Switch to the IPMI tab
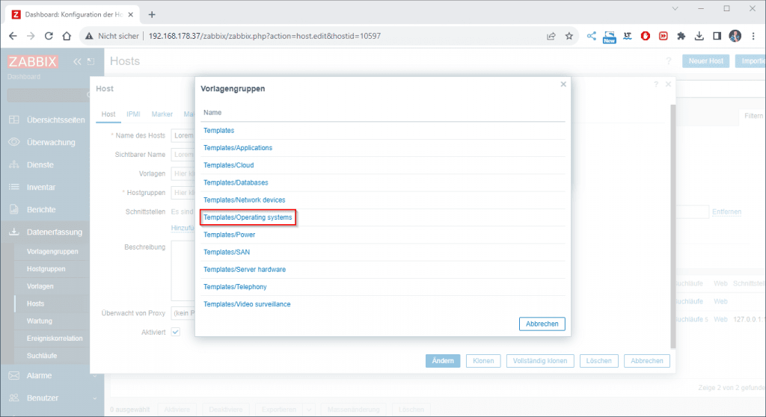 tap(133, 114)
